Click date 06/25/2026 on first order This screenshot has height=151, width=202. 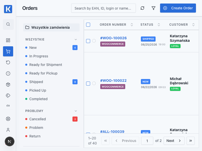click(x=149, y=45)
